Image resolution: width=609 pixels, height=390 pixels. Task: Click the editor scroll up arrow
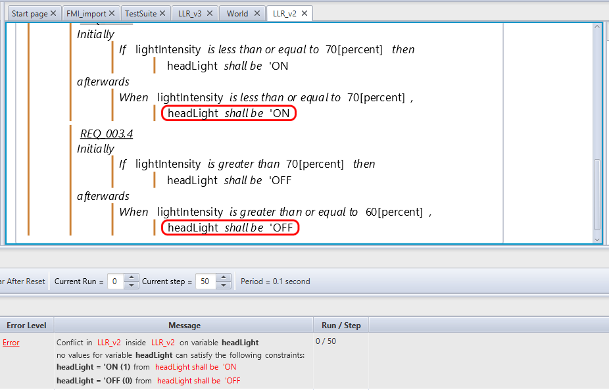coord(597,27)
